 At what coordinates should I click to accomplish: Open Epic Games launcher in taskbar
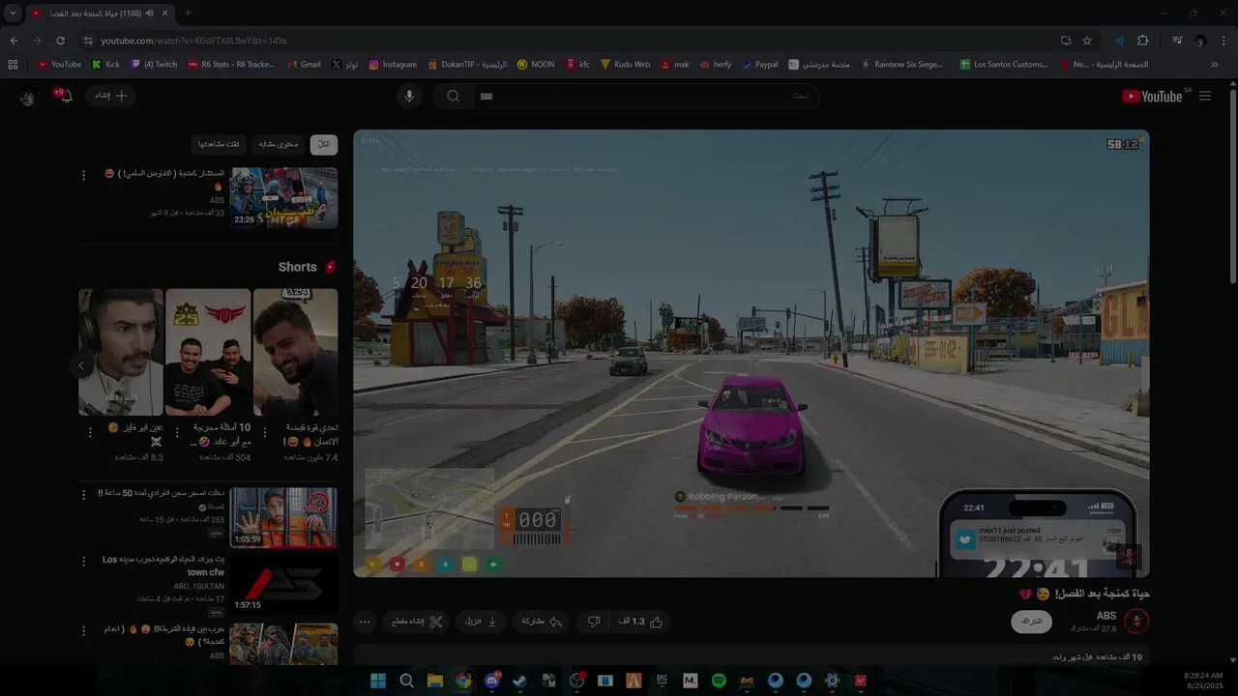tap(662, 681)
